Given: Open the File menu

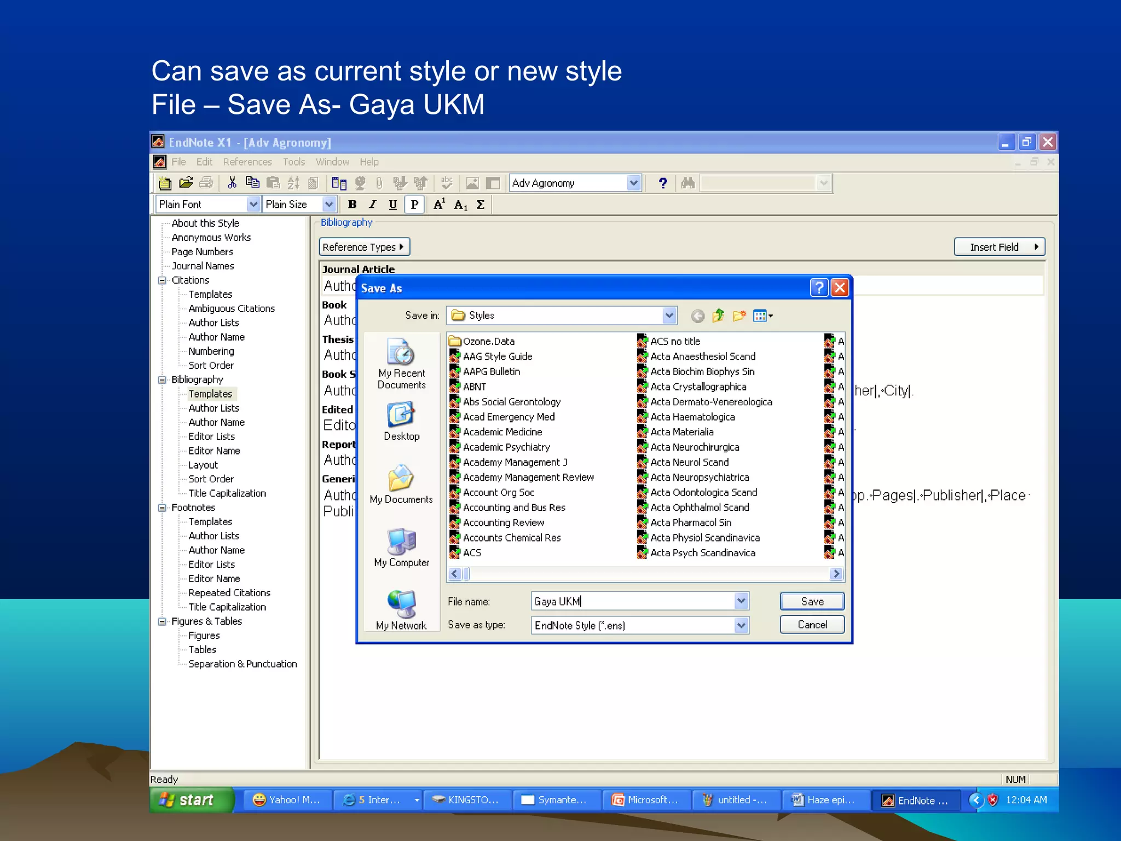Looking at the screenshot, I should point(178,162).
